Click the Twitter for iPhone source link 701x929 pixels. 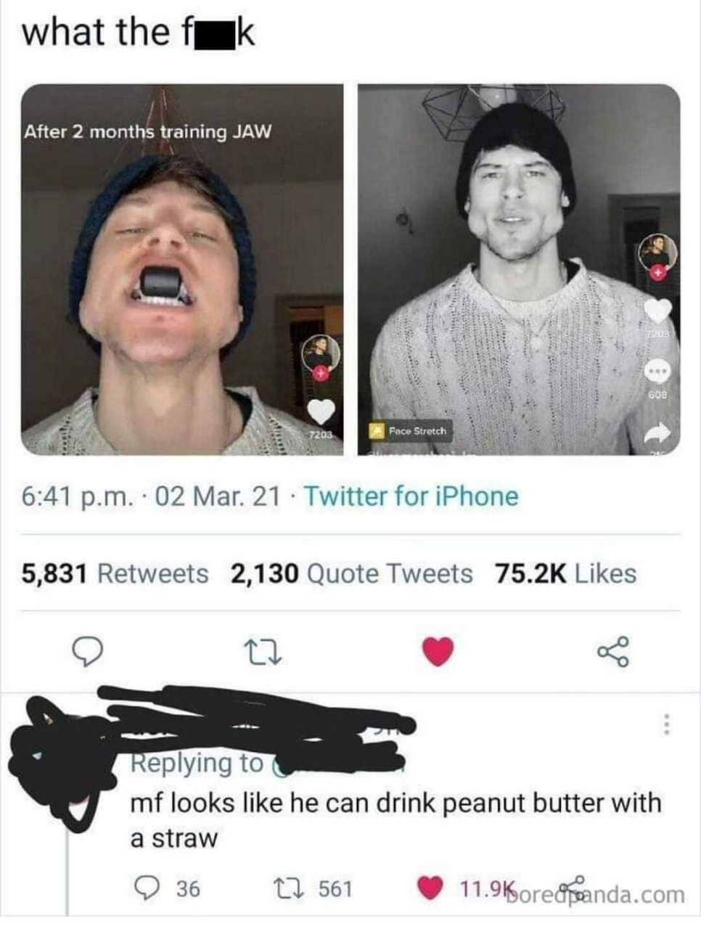(411, 496)
